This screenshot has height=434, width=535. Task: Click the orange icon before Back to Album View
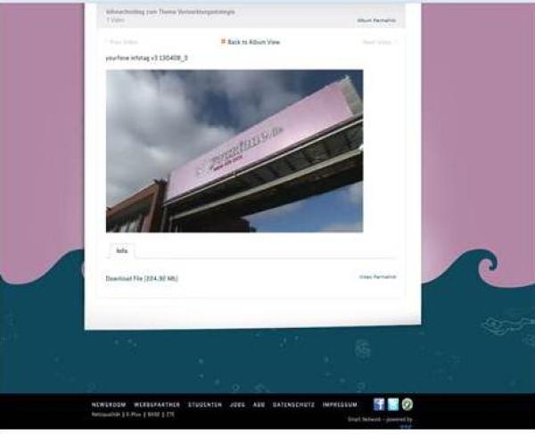223,41
